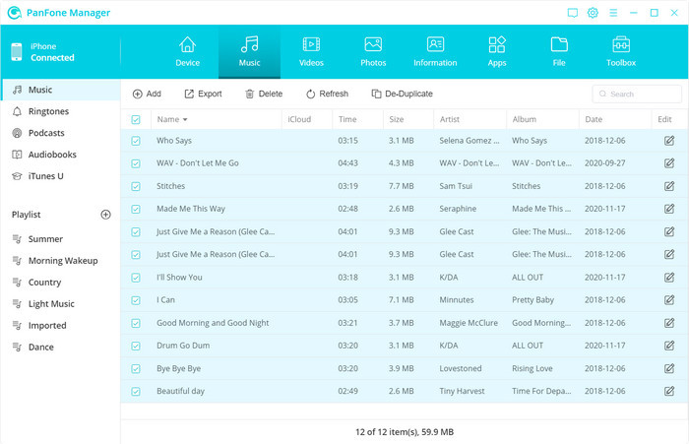Open settings gear in title bar

click(593, 13)
